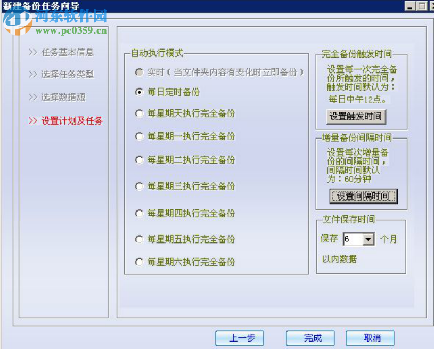Choose 每星期六执行完全备份 Saturday backup
434x349 pixels.
[x=139, y=262]
